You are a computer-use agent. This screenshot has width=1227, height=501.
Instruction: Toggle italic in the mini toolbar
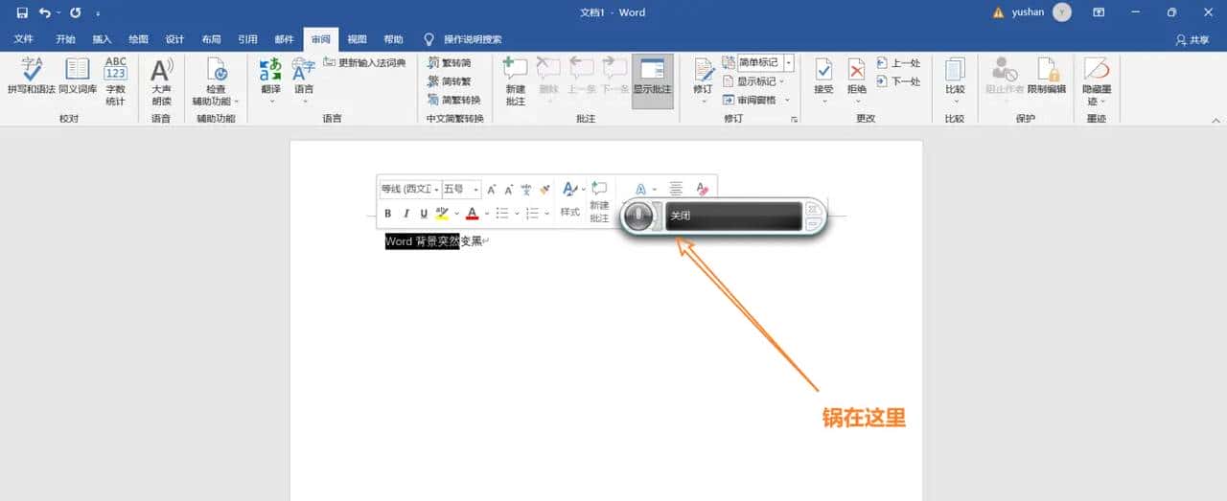(x=406, y=214)
